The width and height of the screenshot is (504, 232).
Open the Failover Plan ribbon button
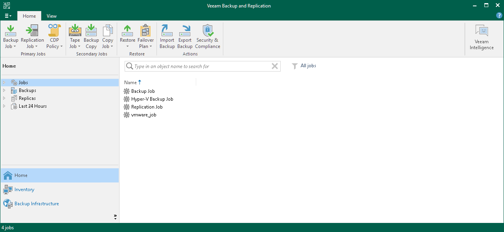pyautogui.click(x=145, y=37)
